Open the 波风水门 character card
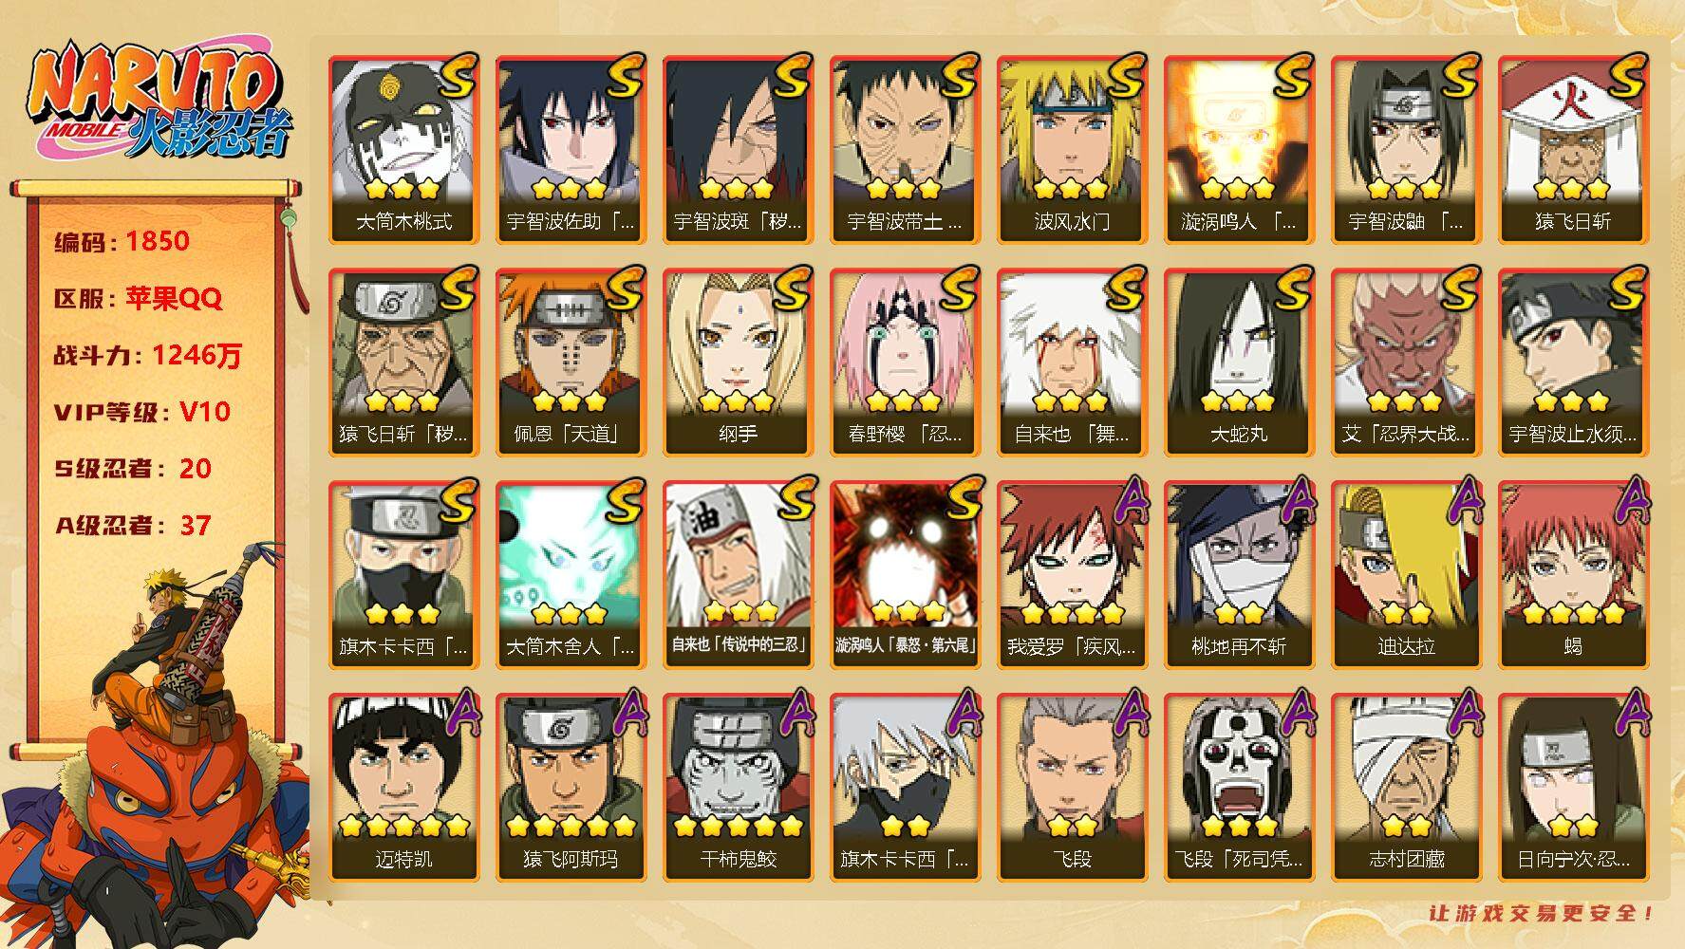Image resolution: width=1685 pixels, height=949 pixels. tap(1073, 150)
